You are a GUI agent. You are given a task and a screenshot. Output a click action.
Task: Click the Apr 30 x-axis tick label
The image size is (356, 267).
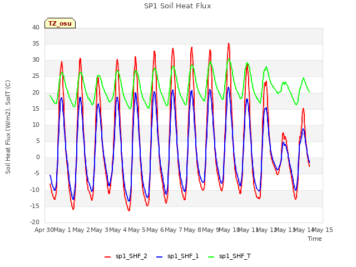[x=44, y=230]
